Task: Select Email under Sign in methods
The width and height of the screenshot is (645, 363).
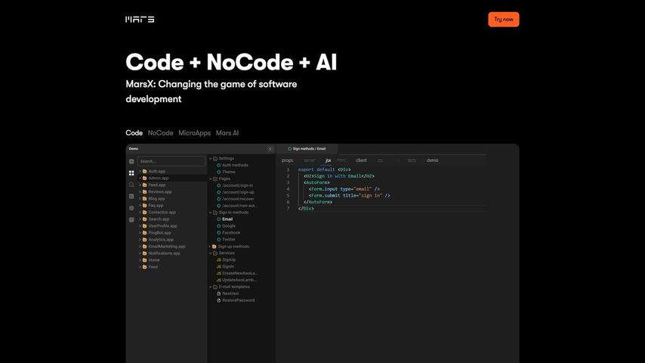Action: coord(227,219)
